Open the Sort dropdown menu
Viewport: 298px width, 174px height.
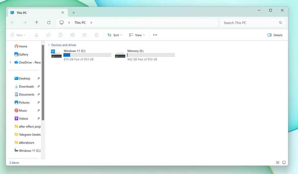[115, 35]
